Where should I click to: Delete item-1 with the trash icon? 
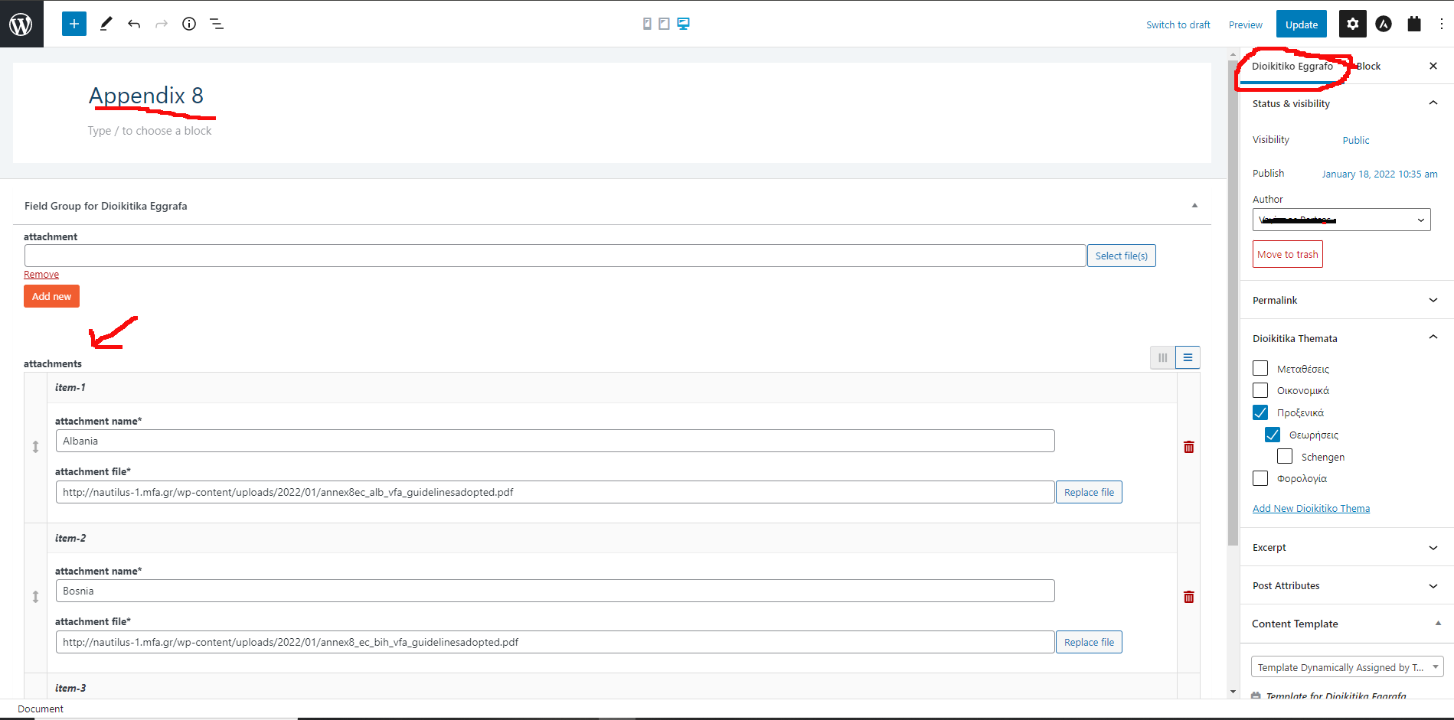point(1188,447)
